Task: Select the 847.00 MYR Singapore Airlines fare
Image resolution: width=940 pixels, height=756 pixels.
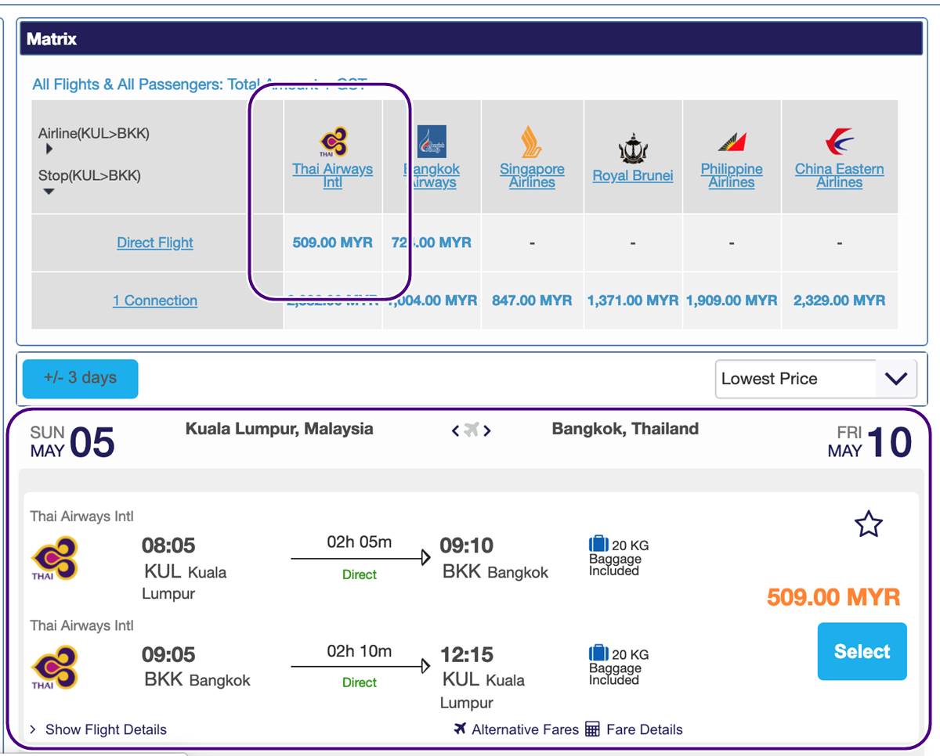Action: pyautogui.click(x=532, y=301)
